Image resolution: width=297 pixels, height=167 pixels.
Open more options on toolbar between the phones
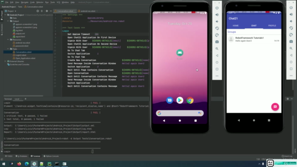coord(217,76)
